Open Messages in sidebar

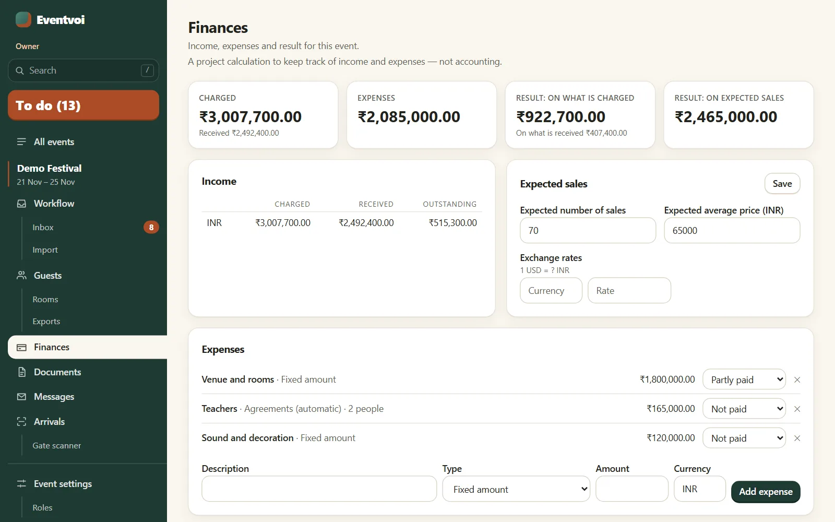click(83, 397)
